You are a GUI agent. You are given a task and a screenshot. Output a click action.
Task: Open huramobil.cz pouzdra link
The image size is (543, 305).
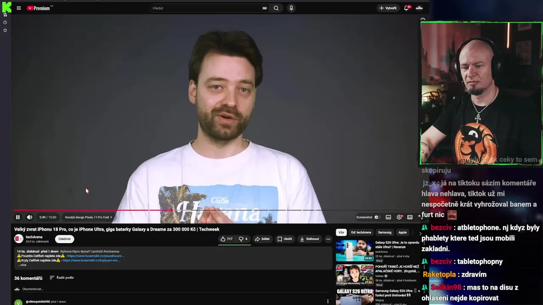[95, 256]
